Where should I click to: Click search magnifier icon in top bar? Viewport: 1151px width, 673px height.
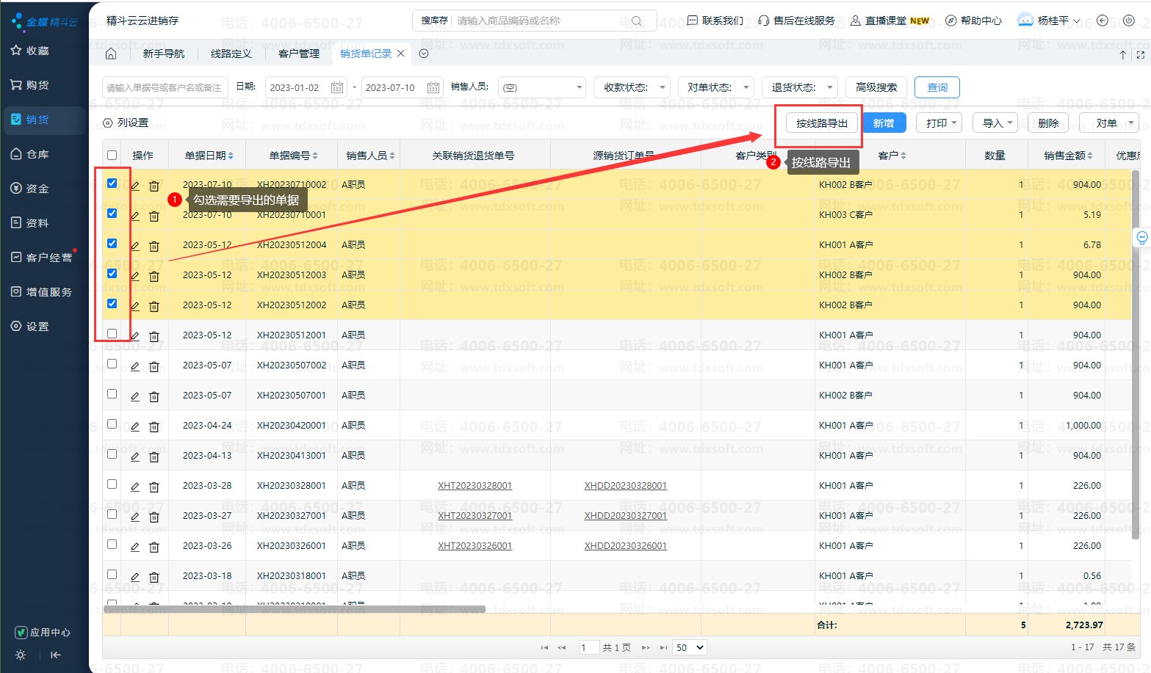click(x=637, y=21)
